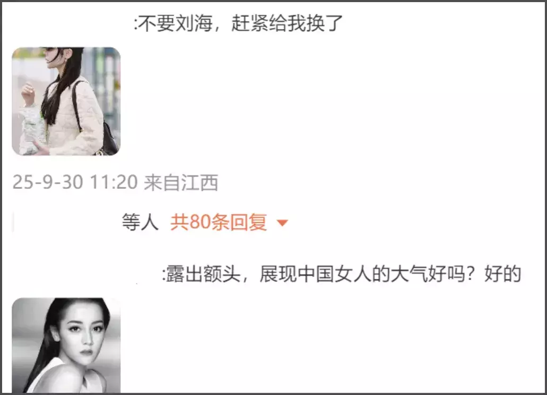Viewport: 547px width, 395px height.
Task: Click the sunglasses on the woman's face
Action: click(x=53, y=51)
